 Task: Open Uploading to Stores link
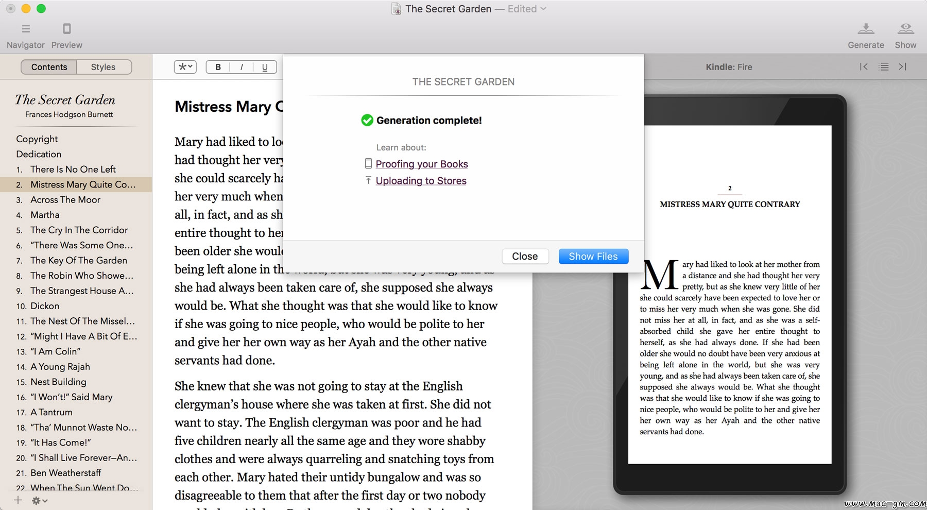pyautogui.click(x=421, y=181)
